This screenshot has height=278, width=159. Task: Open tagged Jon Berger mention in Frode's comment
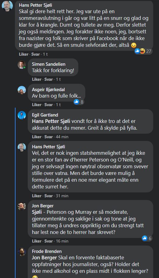44,258
